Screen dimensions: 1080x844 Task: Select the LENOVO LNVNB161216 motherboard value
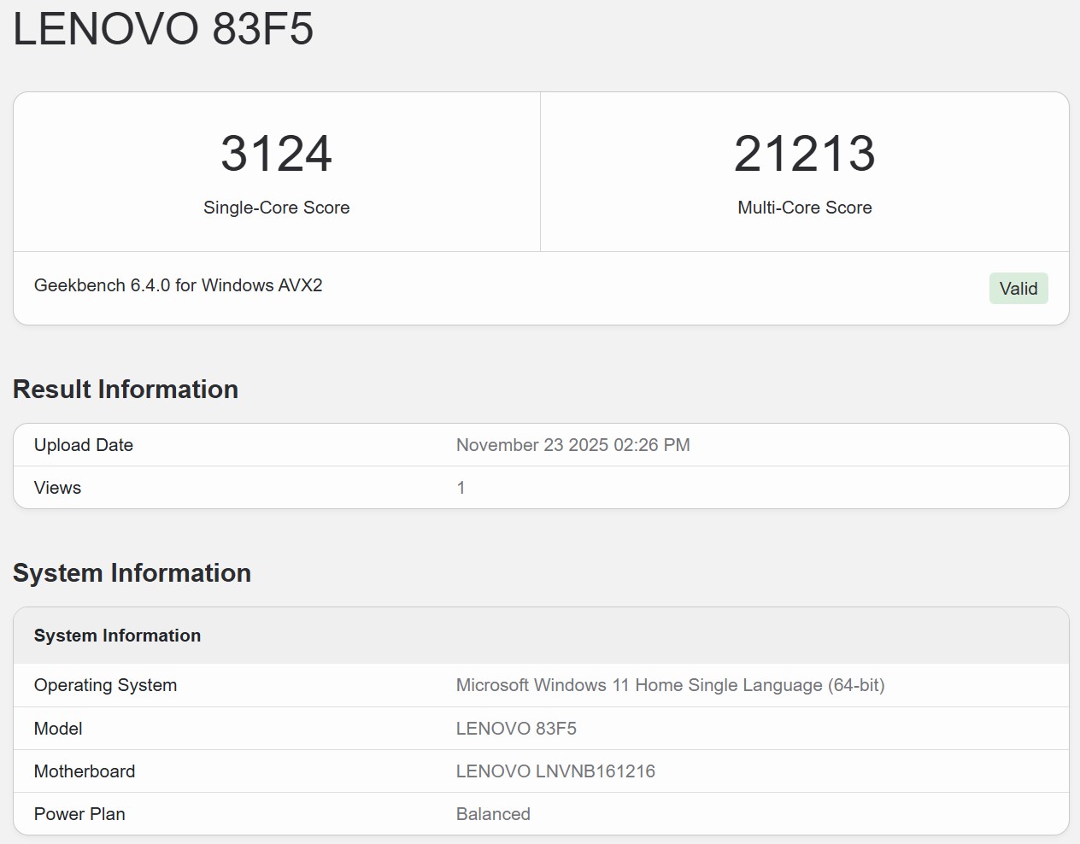(555, 771)
